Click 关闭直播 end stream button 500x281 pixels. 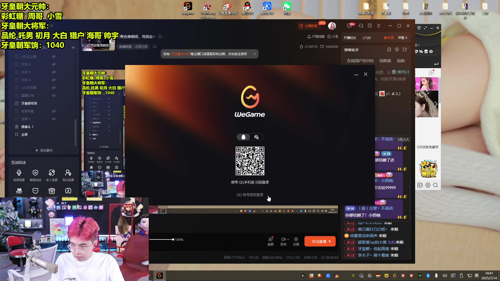click(320, 241)
